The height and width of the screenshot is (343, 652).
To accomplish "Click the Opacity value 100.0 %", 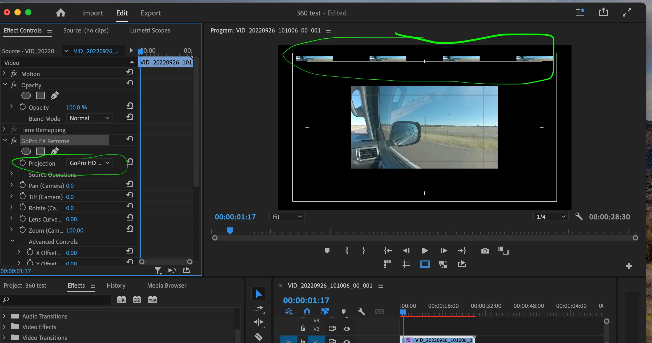I will pos(77,107).
